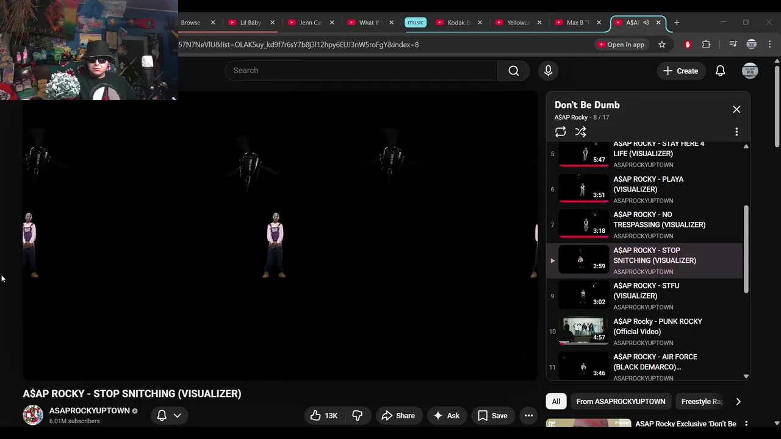Open the account avatar menu

pyautogui.click(x=750, y=71)
